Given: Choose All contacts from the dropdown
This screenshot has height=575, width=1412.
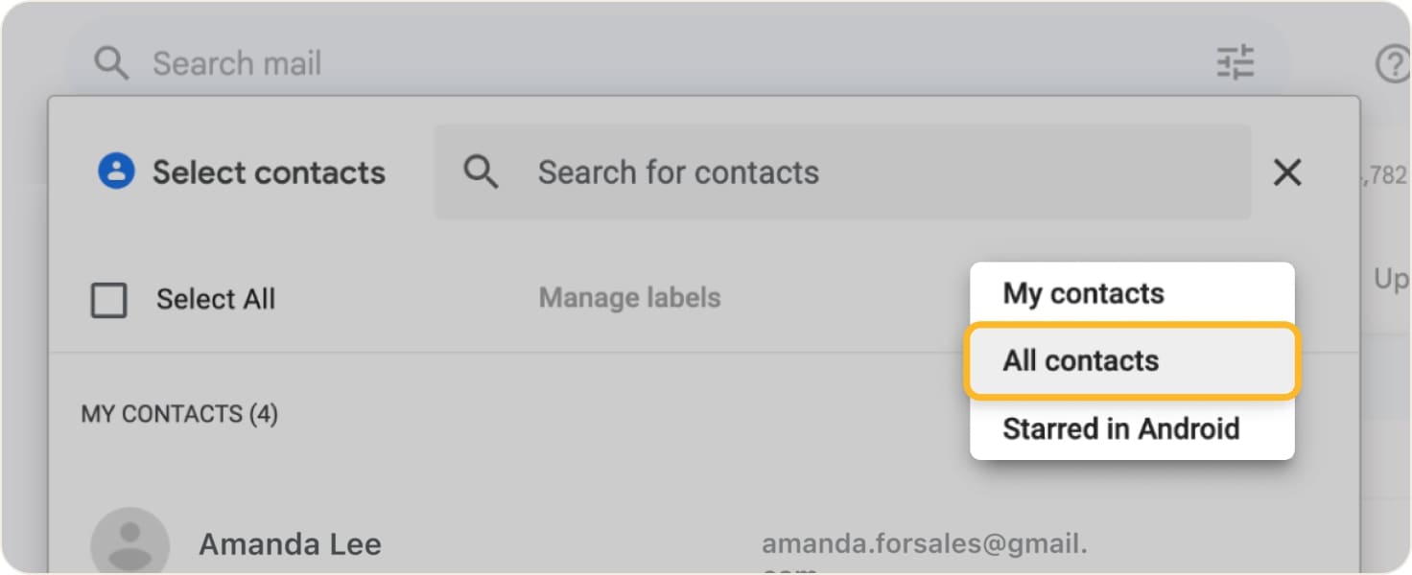Looking at the screenshot, I should 1080,361.
